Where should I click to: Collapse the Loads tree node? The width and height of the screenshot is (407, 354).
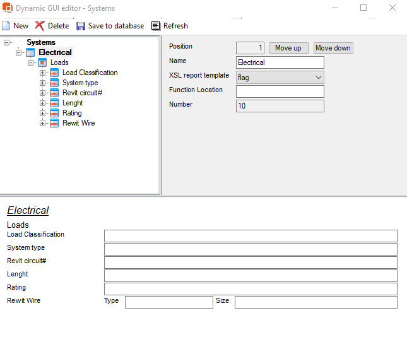point(31,62)
